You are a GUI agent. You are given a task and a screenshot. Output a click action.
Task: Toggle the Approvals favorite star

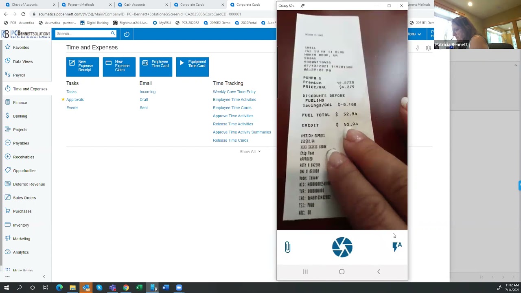click(x=63, y=99)
